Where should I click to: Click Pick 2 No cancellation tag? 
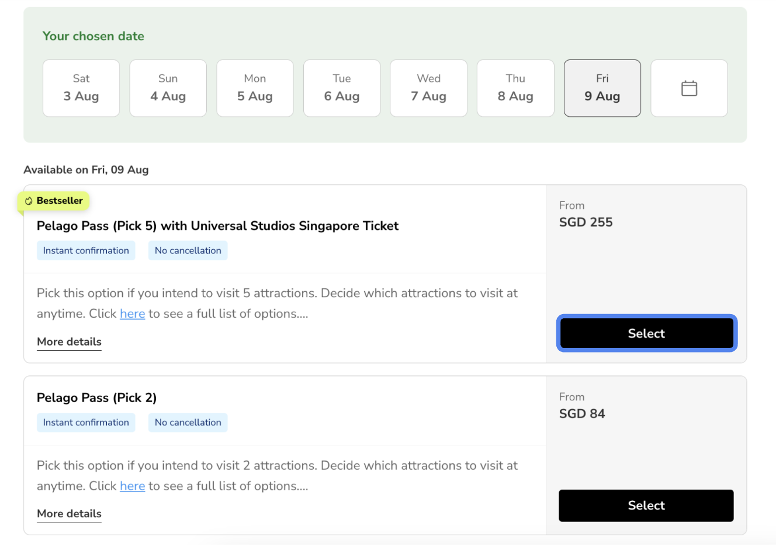coord(188,423)
